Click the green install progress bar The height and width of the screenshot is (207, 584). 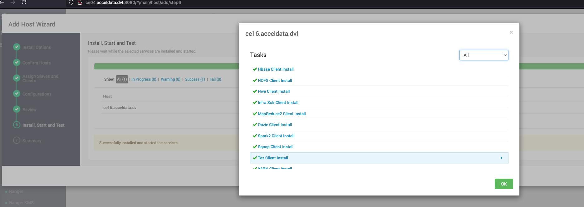pyautogui.click(x=167, y=66)
